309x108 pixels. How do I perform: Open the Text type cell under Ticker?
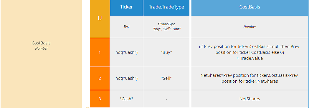pyautogui.click(x=126, y=27)
